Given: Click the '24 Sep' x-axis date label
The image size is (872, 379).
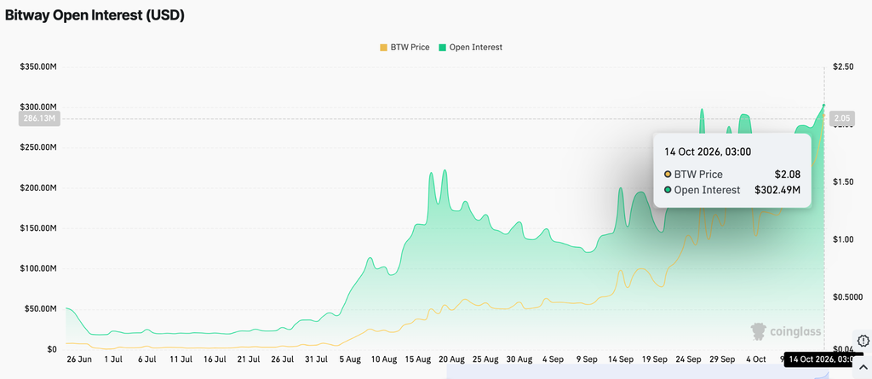Looking at the screenshot, I should point(689,359).
